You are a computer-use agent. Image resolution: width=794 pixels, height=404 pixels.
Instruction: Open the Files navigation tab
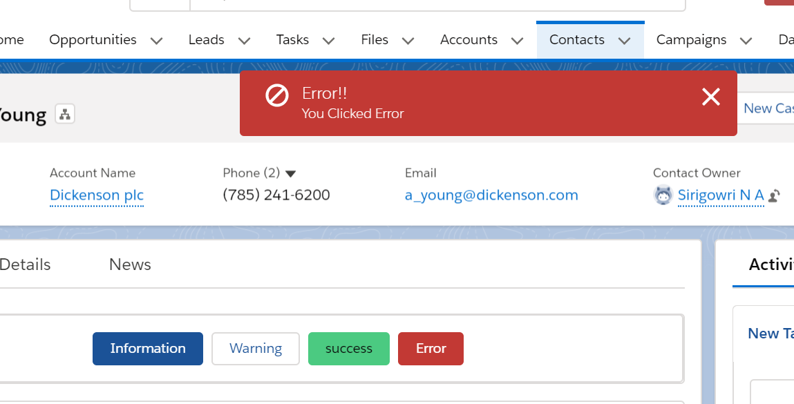[375, 39]
